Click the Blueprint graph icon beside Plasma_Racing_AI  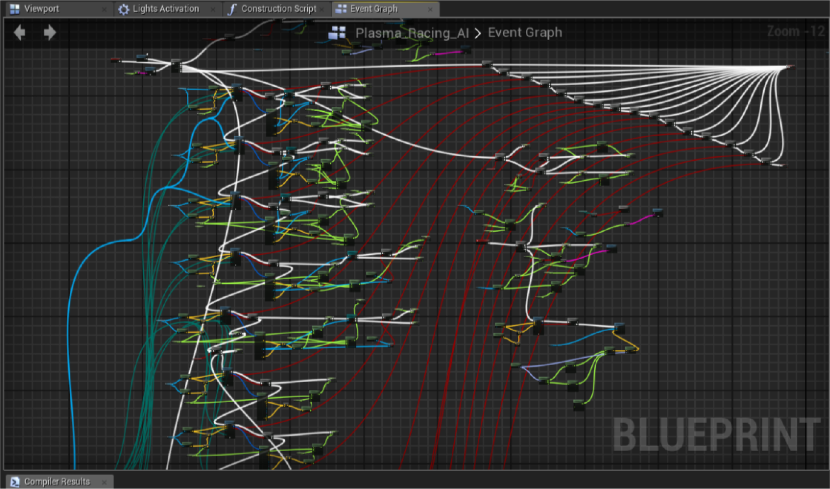(x=337, y=33)
